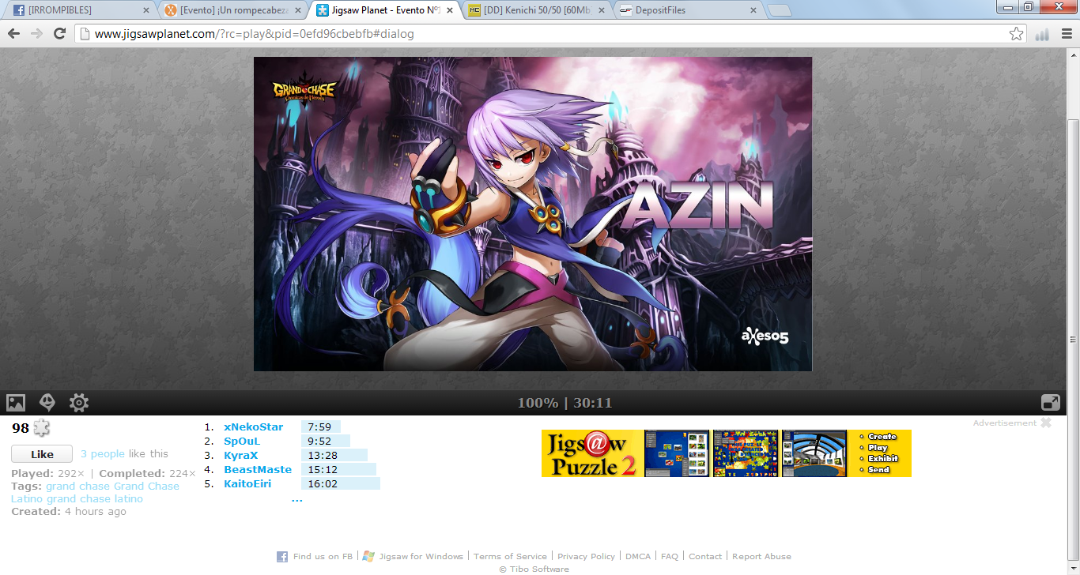Image resolution: width=1080 pixels, height=575 pixels.
Task: Open the Terms of Service link
Action: pos(510,557)
